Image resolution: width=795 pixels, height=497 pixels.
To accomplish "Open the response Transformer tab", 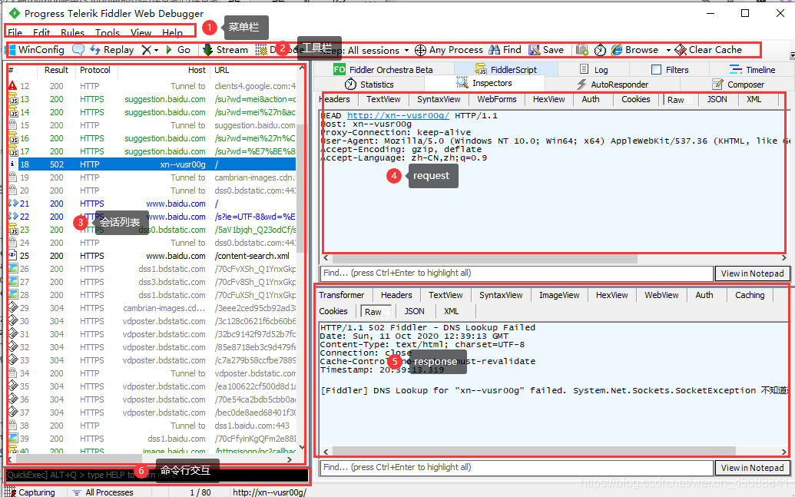I will [x=342, y=295].
